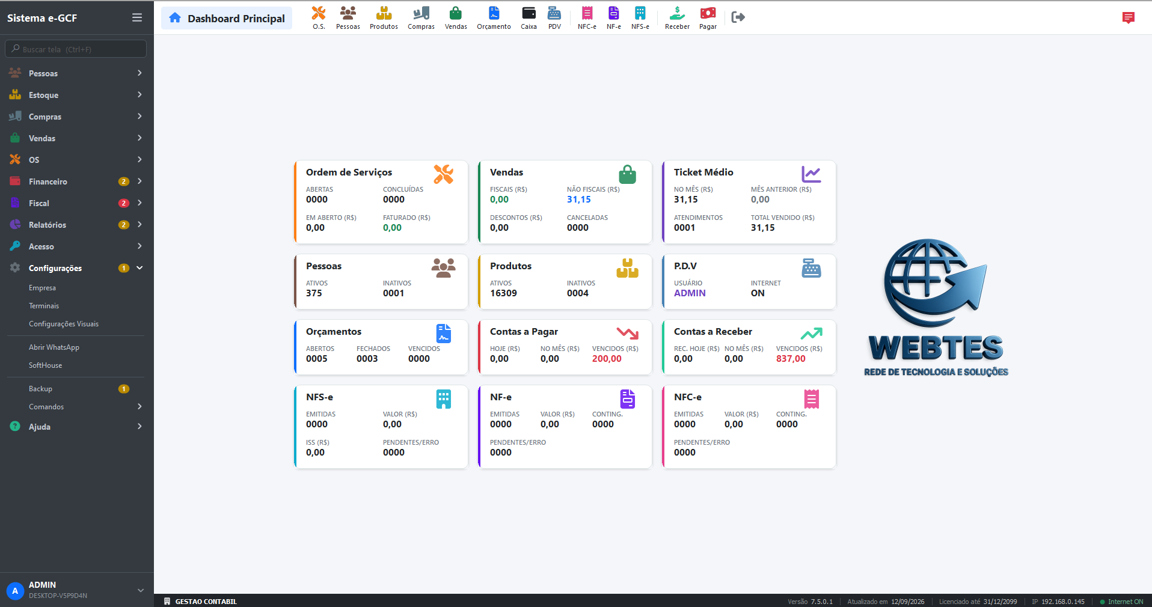This screenshot has width=1152, height=607.
Task: Expand the Estoque sidebar menu
Action: point(77,95)
